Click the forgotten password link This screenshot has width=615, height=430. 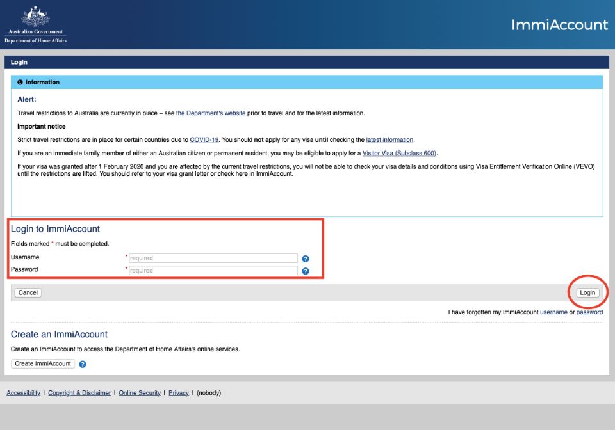(589, 312)
